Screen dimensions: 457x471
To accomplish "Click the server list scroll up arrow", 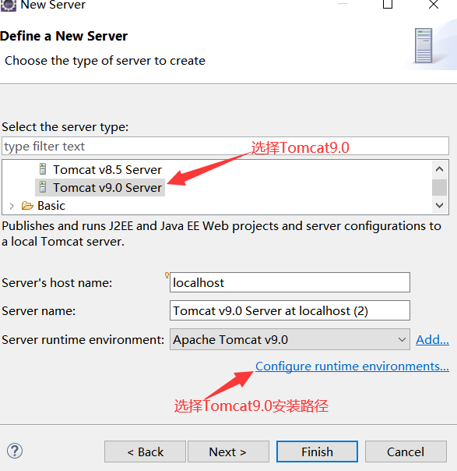I will (439, 169).
